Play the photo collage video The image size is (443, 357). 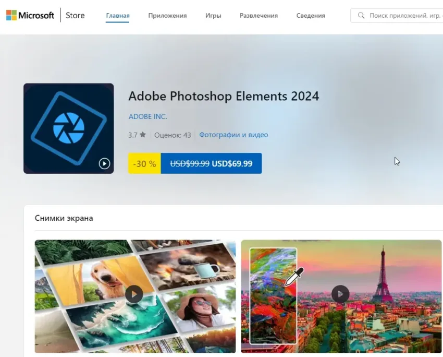click(134, 294)
